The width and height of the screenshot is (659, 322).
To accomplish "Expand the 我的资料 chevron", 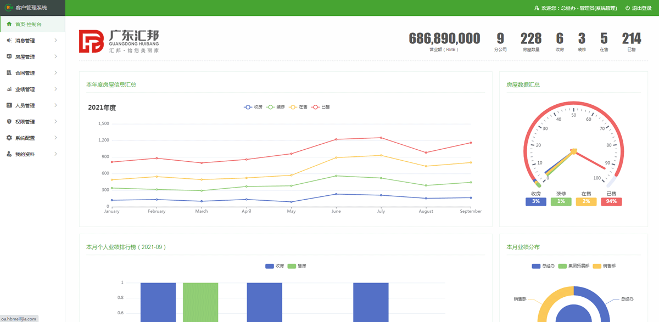I will coord(55,154).
